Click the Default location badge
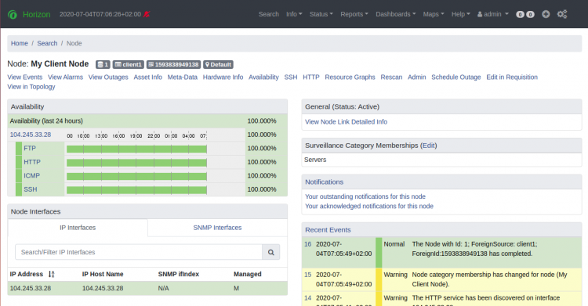The height and width of the screenshot is (306, 588). [x=218, y=64]
